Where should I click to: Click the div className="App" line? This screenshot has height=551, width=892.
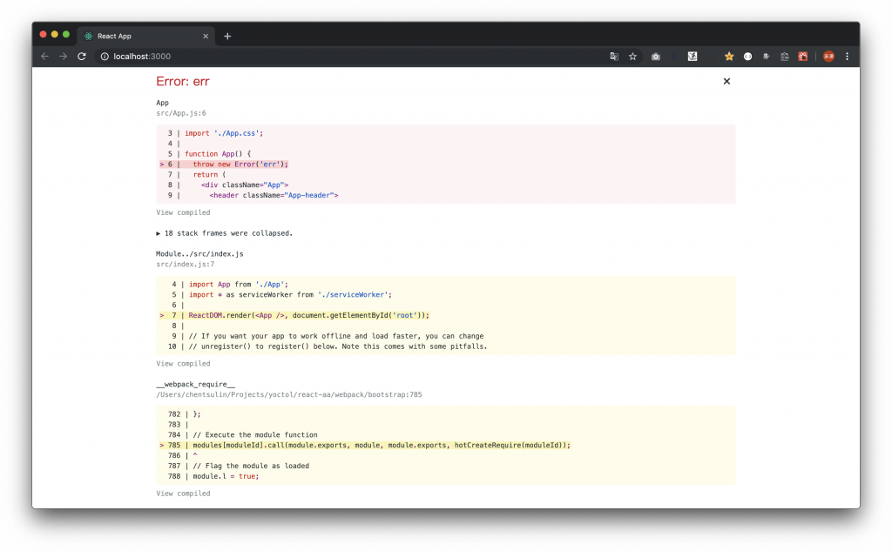pyautogui.click(x=245, y=185)
